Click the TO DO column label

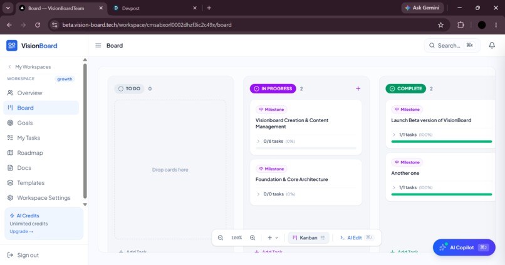point(129,88)
